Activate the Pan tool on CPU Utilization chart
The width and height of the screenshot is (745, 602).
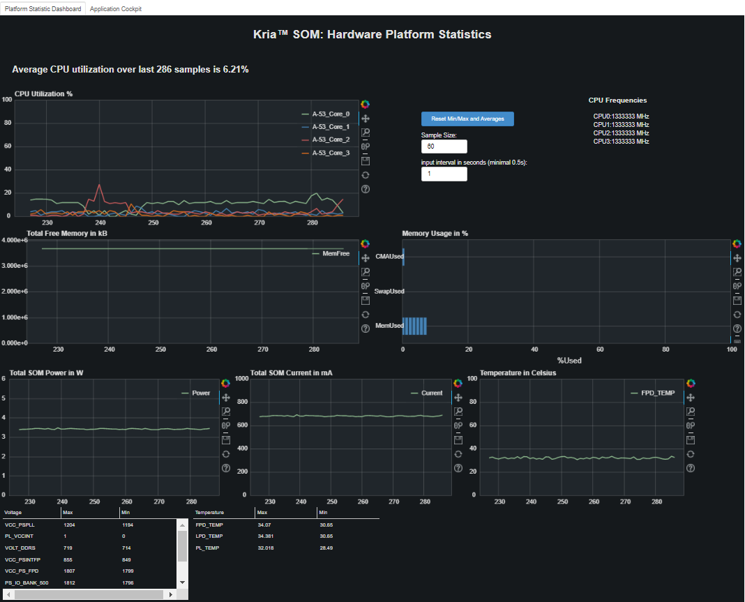[x=365, y=119]
